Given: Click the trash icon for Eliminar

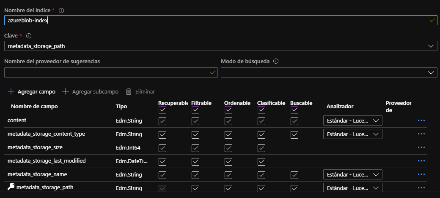Looking at the screenshot, I should pyautogui.click(x=129, y=91).
